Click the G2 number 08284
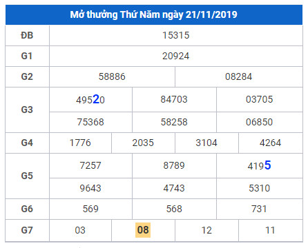The image size is (308, 248). pyautogui.click(x=239, y=76)
